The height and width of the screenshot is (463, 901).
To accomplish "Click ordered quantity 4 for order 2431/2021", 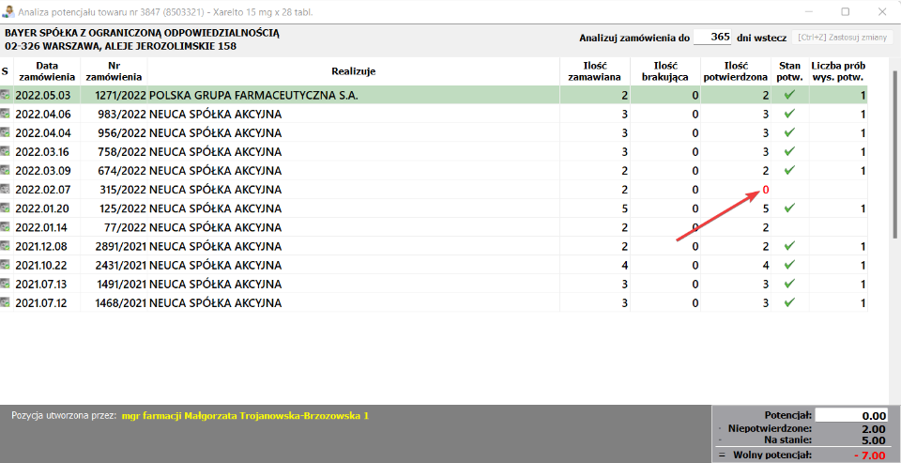I will [x=625, y=265].
